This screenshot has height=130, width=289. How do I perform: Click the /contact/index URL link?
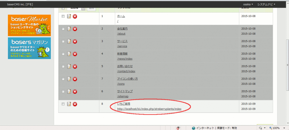point(126,71)
